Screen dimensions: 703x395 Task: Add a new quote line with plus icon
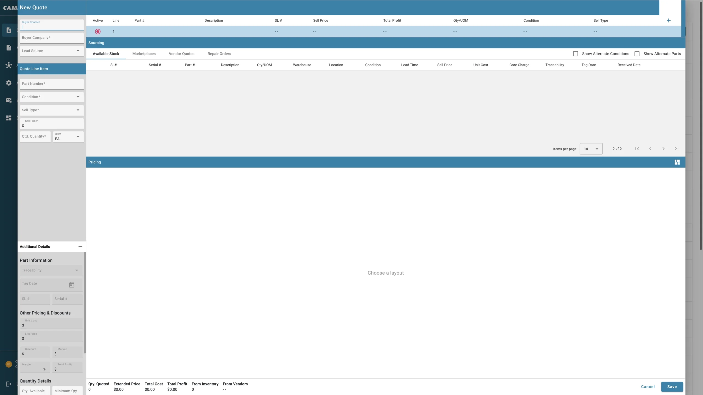tap(668, 21)
